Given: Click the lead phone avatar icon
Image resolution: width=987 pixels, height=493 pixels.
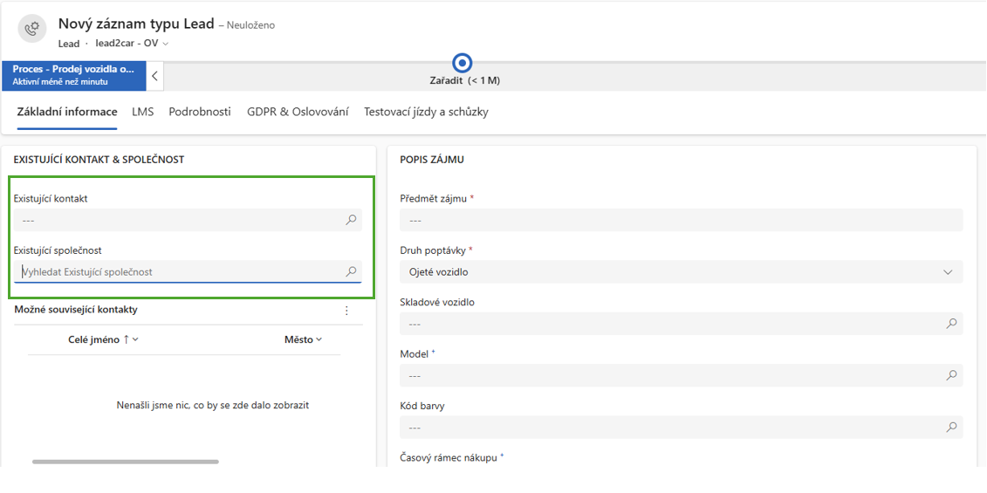Looking at the screenshot, I should pos(32,29).
